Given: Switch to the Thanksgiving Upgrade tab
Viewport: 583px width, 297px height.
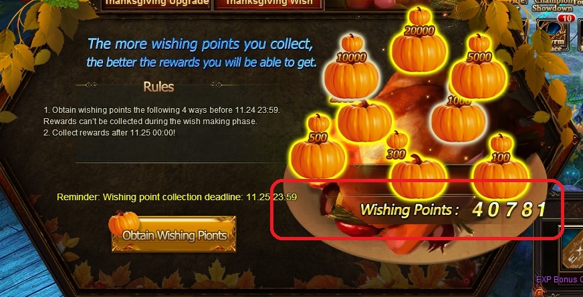Looking at the screenshot, I should 156,4.
